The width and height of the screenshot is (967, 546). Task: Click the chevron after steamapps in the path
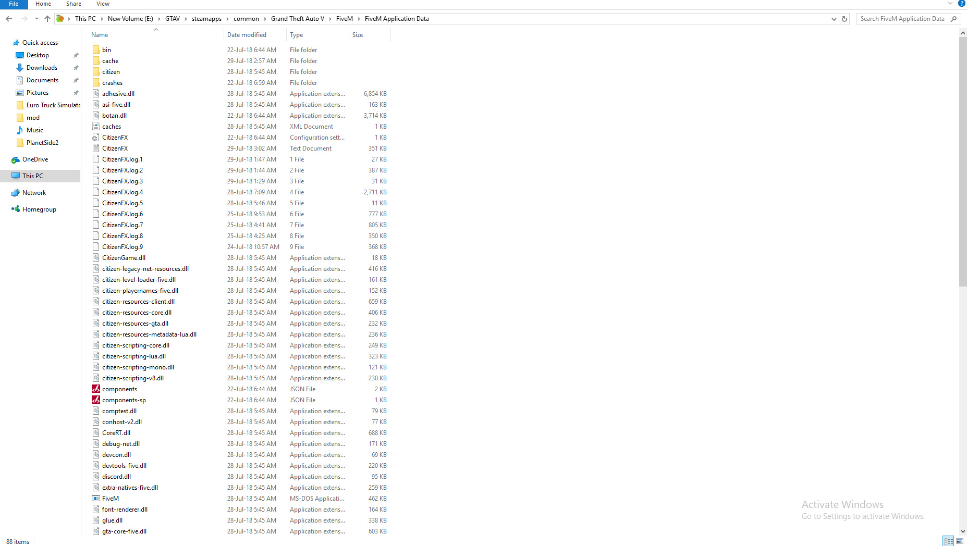tap(227, 19)
